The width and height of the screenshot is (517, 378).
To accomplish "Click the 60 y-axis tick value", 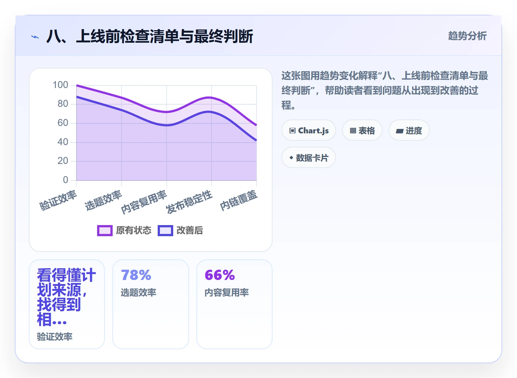I will [x=63, y=123].
